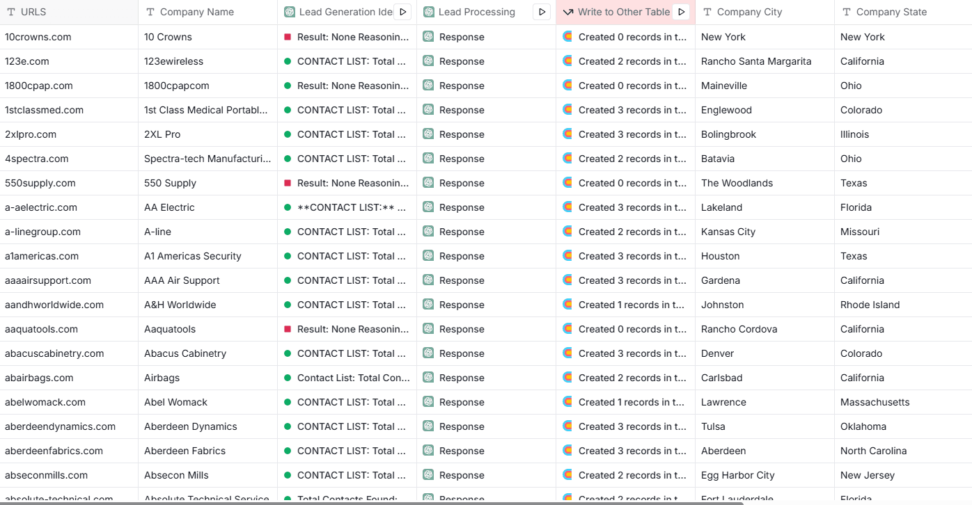Open the Result: None cell for 1800cpapcom
972x505 pixels.
point(347,86)
